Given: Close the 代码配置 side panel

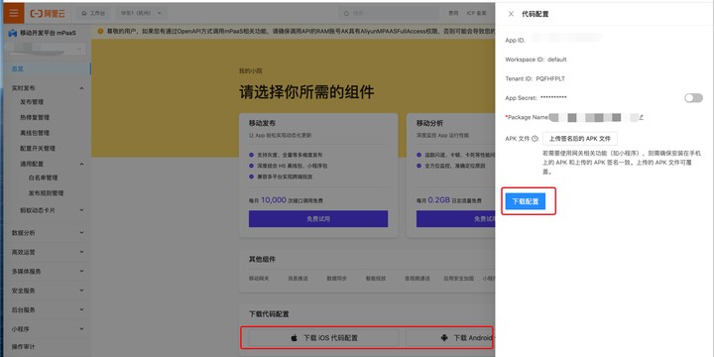Looking at the screenshot, I should (x=511, y=14).
